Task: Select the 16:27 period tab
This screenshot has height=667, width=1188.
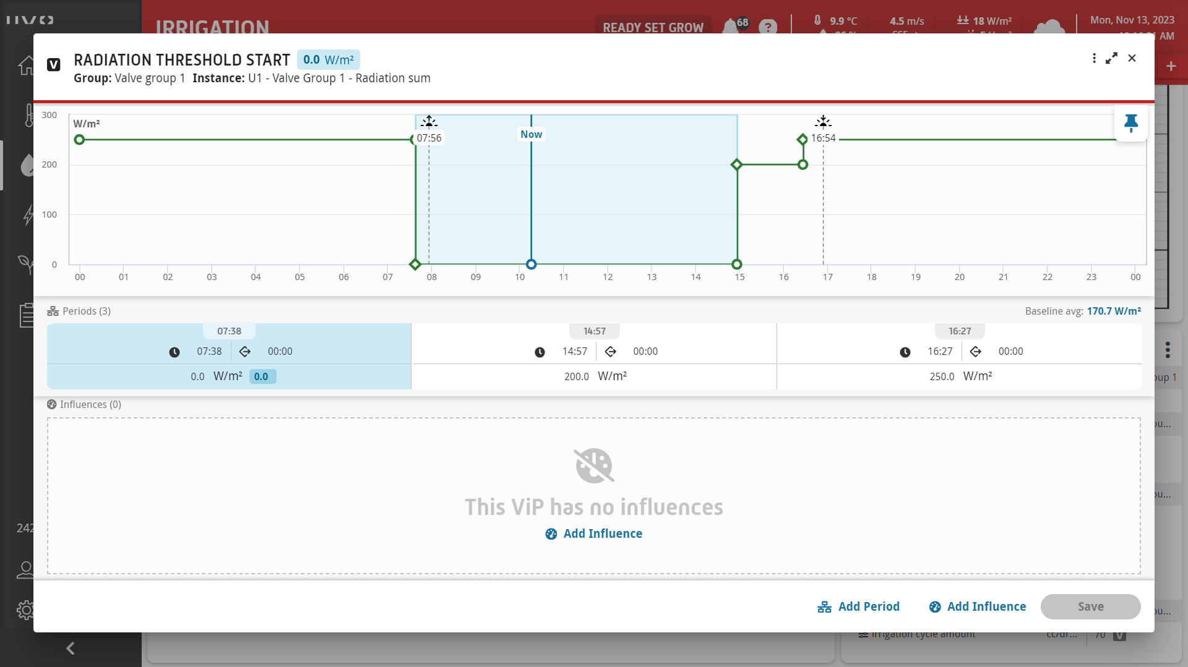Action: (x=960, y=331)
